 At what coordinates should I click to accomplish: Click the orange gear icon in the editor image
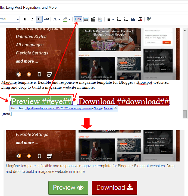29,74
